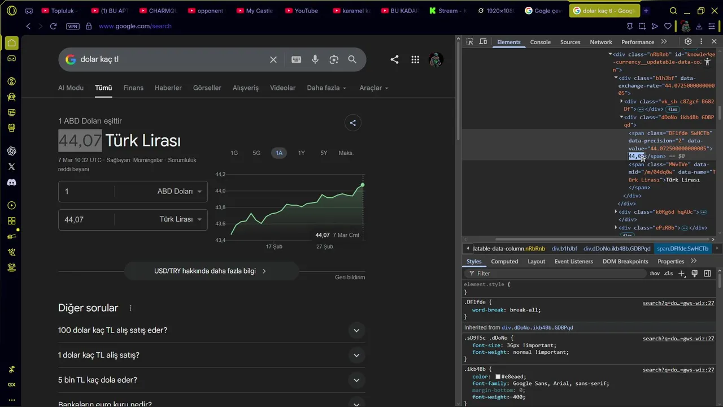Select the 5Y chart range

click(x=324, y=153)
